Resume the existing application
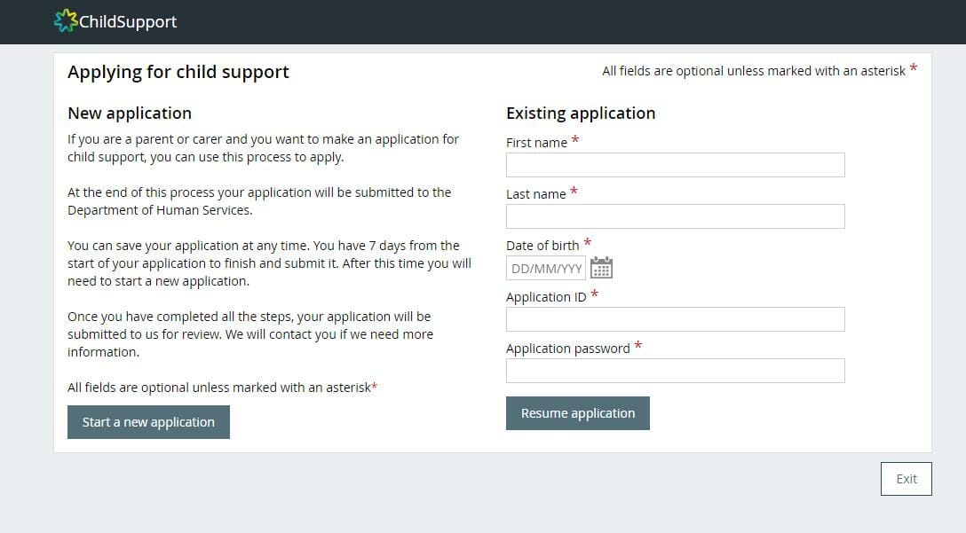 pos(578,413)
